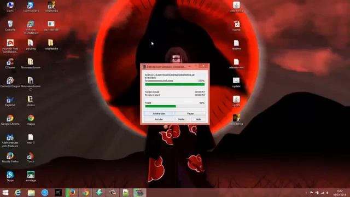Open the releasenotes file on desktop

coord(236,63)
